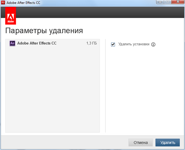185x150 pixels.
Task: Click the After Effects Ae product icon
Action: (x=12, y=43)
